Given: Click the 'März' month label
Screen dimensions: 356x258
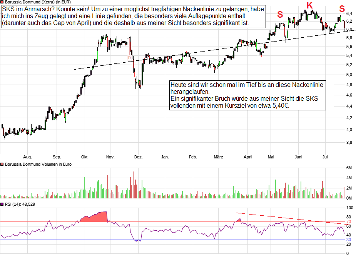Looking at the screenshot, I should pos(219,157).
